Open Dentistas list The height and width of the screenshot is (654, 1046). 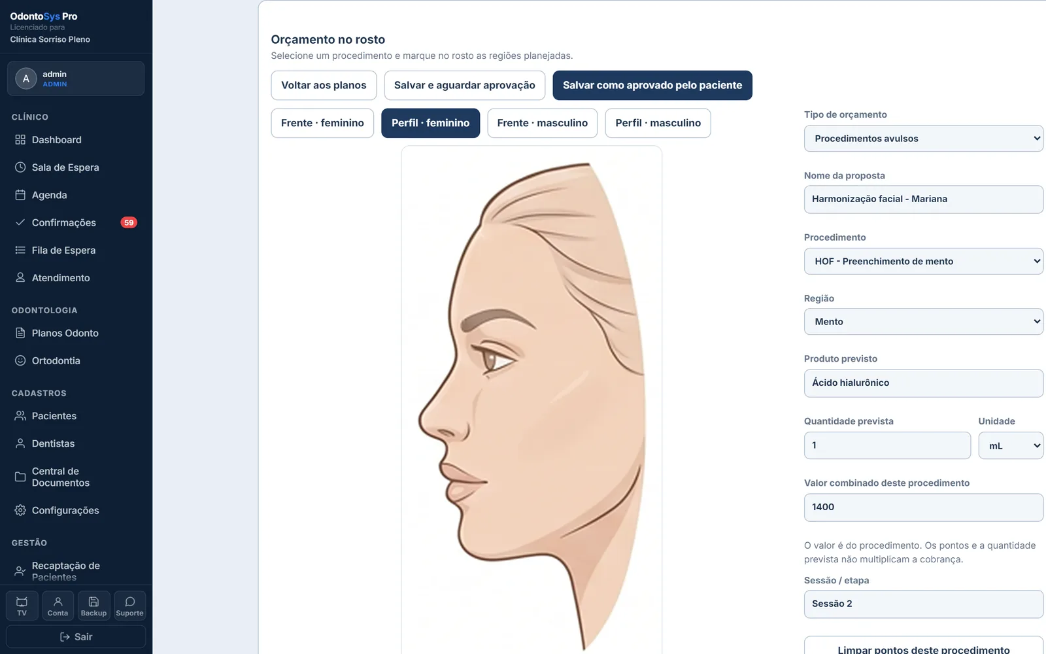(x=76, y=443)
